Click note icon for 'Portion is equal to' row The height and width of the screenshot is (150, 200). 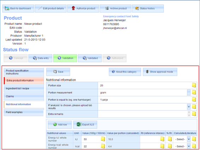(194, 99)
